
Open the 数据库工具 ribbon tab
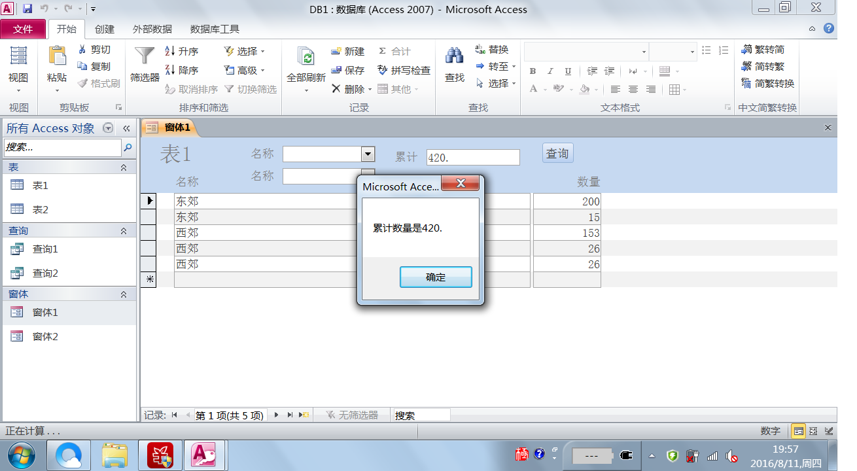[215, 29]
